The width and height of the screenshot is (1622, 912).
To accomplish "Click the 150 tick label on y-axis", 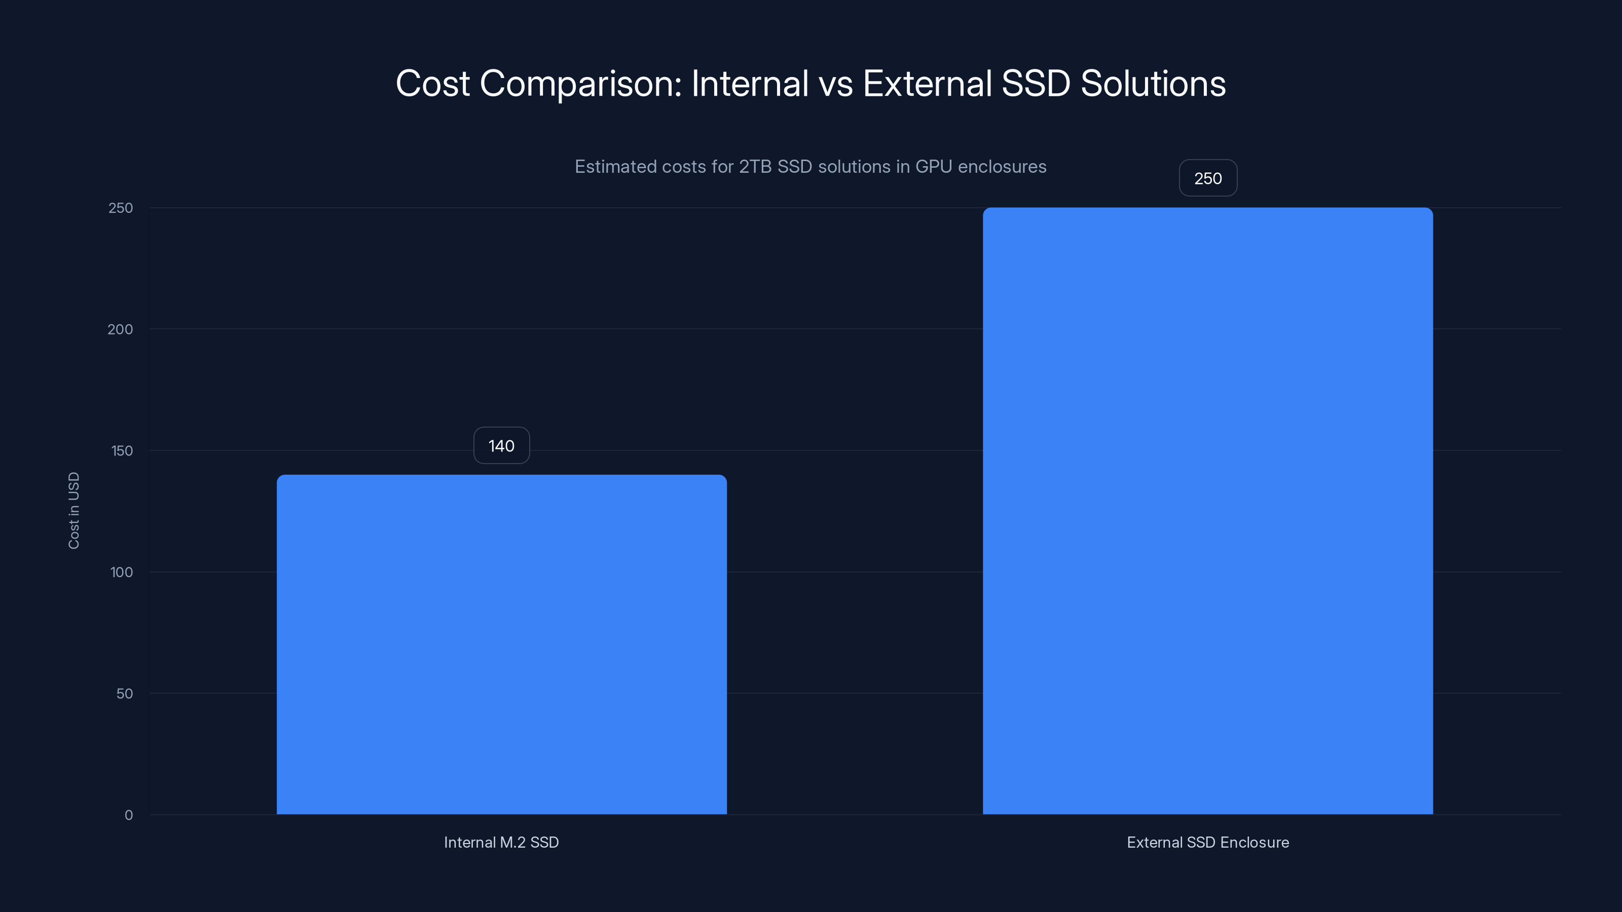I will click(123, 450).
